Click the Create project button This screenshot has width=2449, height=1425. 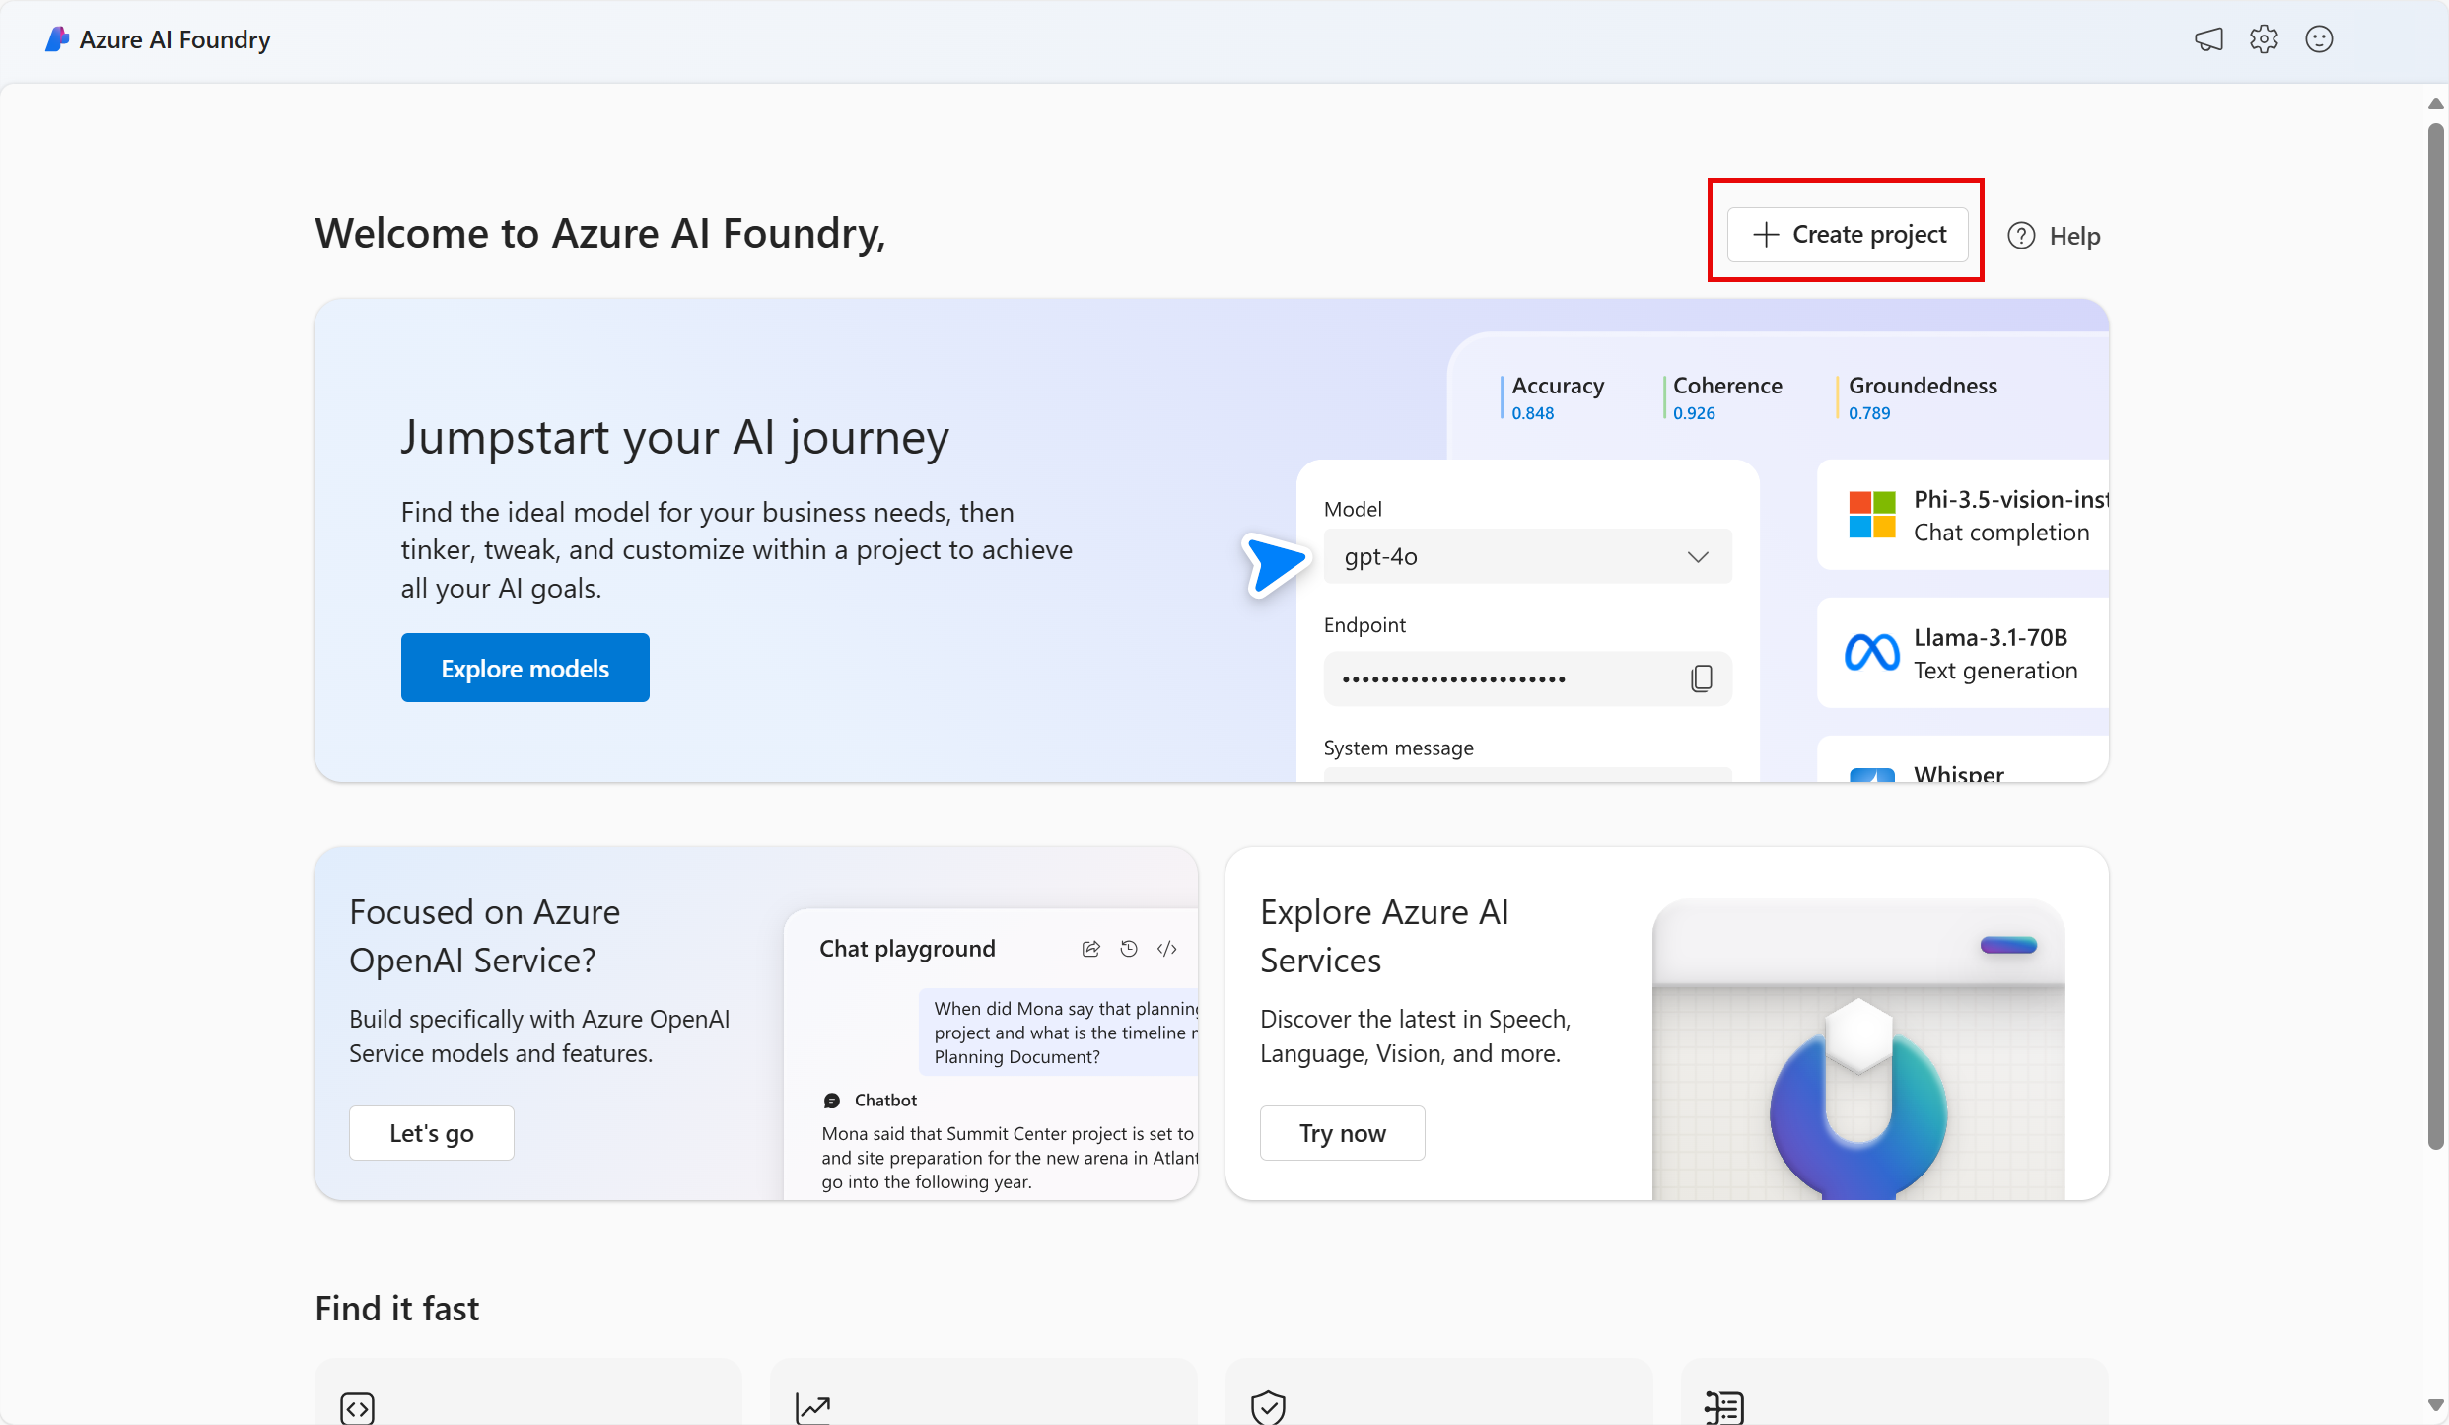[1848, 235]
